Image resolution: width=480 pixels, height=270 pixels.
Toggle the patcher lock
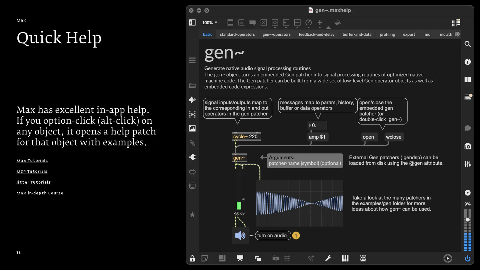point(192,258)
